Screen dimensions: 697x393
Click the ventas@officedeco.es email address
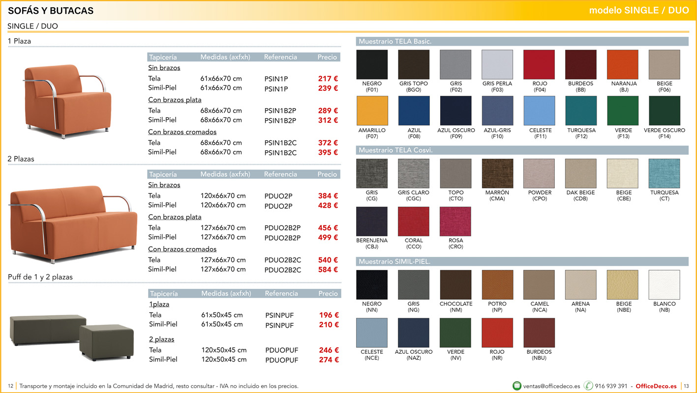551,386
